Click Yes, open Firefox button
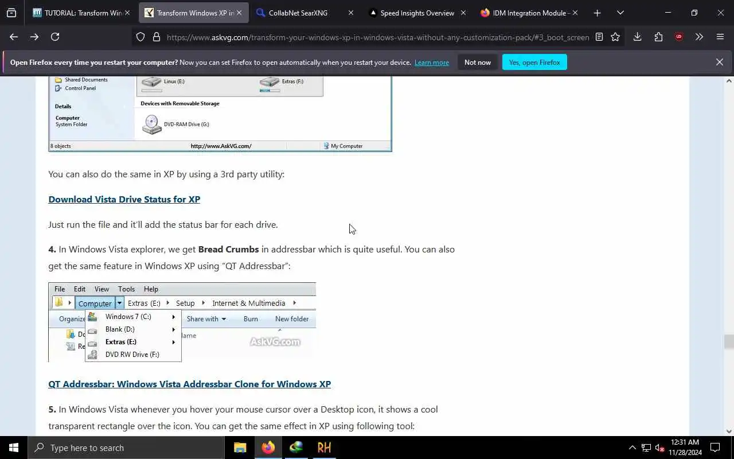The image size is (734, 459). 534,62
